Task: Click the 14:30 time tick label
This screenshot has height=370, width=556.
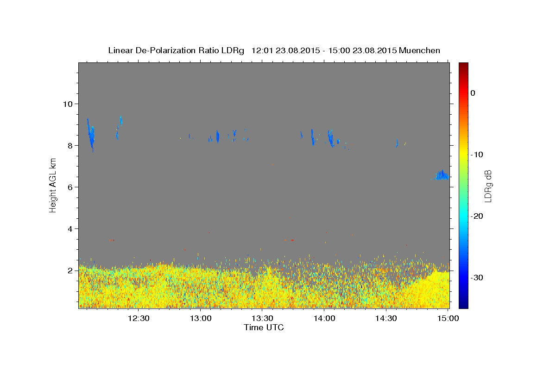Action: point(386,318)
